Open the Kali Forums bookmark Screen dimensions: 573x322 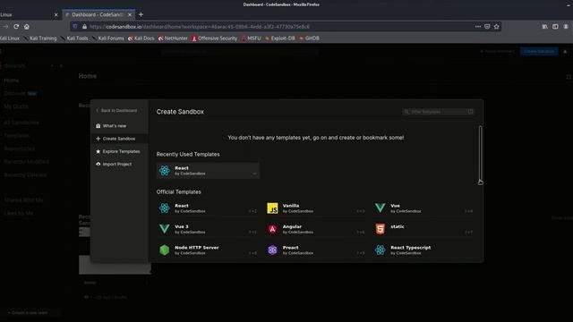click(x=108, y=38)
